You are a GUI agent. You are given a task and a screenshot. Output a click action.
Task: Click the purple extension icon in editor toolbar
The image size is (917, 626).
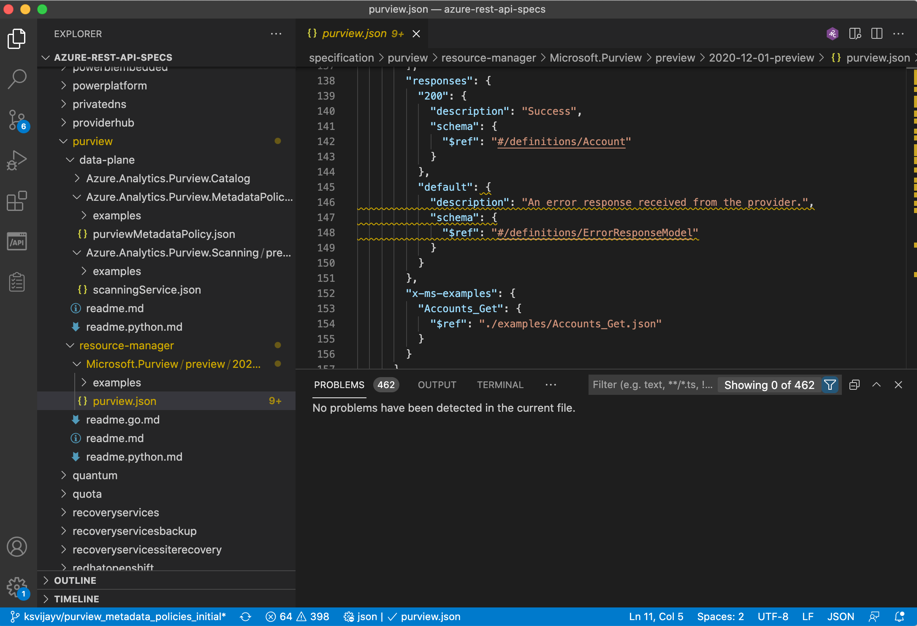832,34
